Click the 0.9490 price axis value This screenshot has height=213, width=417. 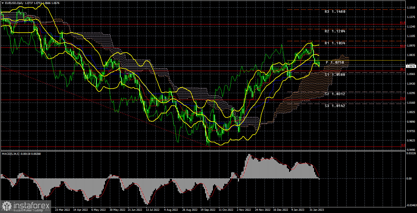pos(411,150)
